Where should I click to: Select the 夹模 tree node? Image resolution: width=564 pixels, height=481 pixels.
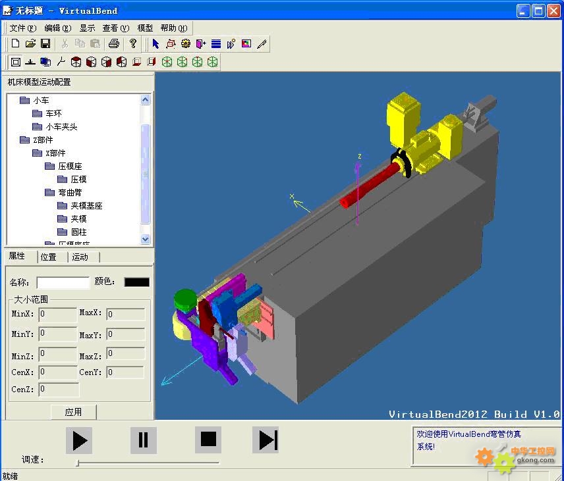(79, 218)
